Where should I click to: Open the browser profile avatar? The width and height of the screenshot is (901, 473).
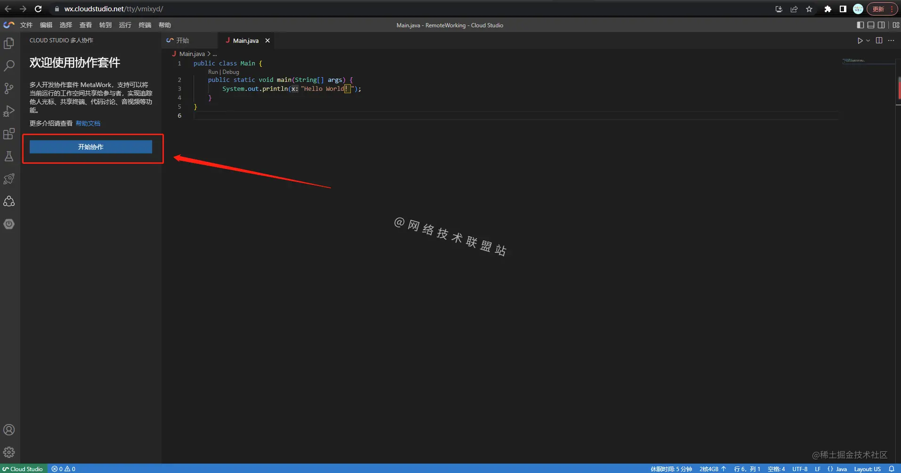858,9
